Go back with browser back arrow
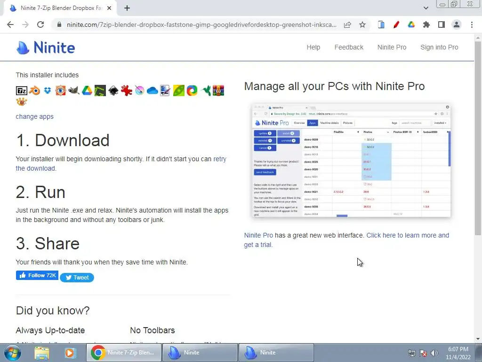This screenshot has width=482, height=362. point(10,25)
